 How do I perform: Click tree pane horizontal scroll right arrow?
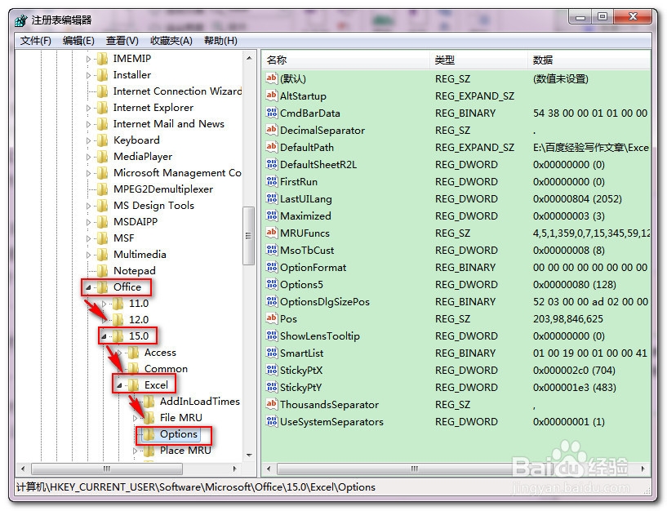pos(235,469)
